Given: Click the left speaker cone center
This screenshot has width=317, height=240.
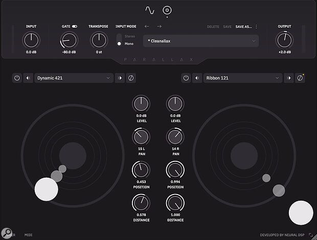Looking at the screenshot, I should coord(73,156).
